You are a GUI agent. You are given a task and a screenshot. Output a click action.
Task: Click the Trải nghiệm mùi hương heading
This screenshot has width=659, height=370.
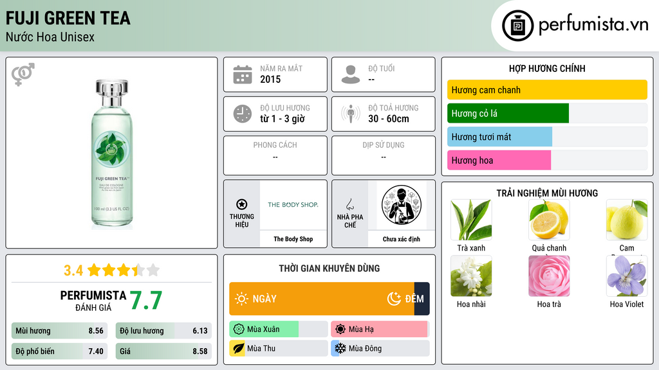point(547,193)
